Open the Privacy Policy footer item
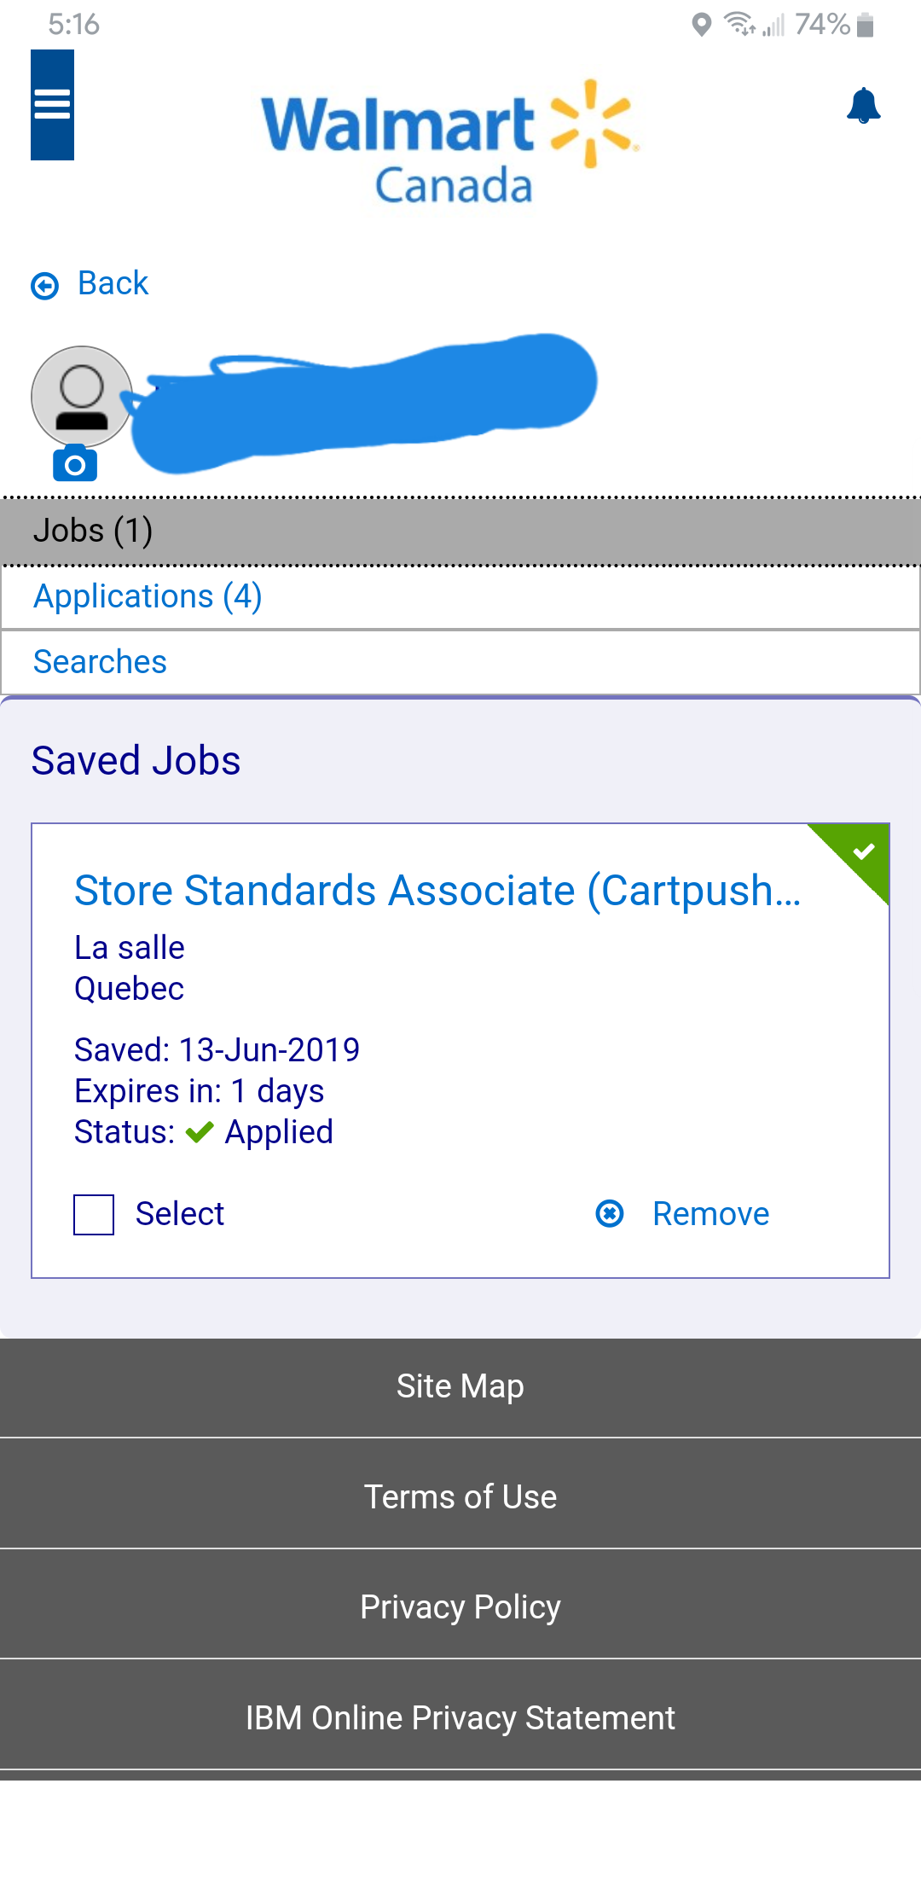 click(x=460, y=1606)
